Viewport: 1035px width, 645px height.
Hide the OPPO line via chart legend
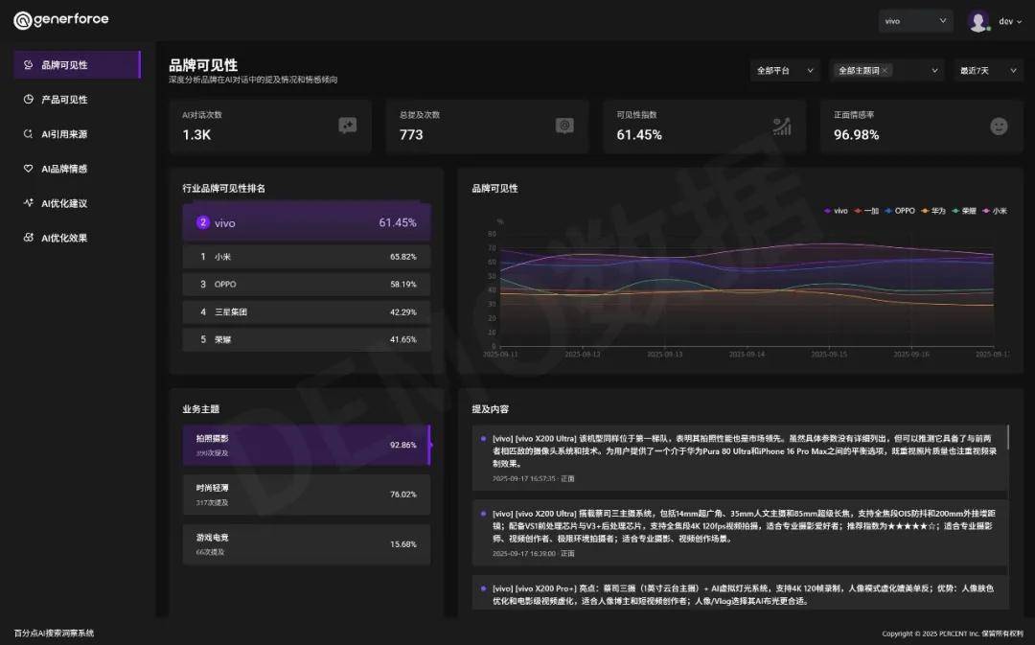tap(899, 210)
